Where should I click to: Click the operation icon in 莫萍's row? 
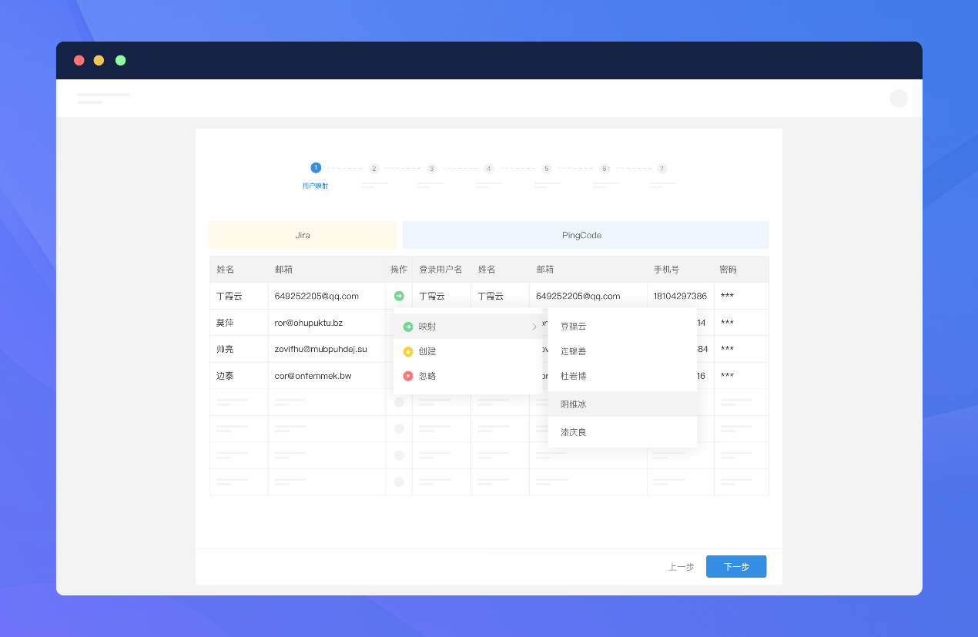[399, 322]
